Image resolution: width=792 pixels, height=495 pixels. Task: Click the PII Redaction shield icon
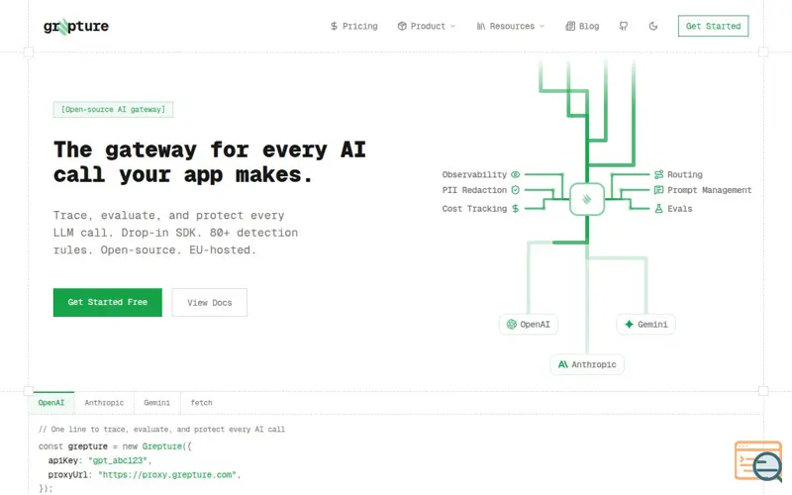(515, 190)
